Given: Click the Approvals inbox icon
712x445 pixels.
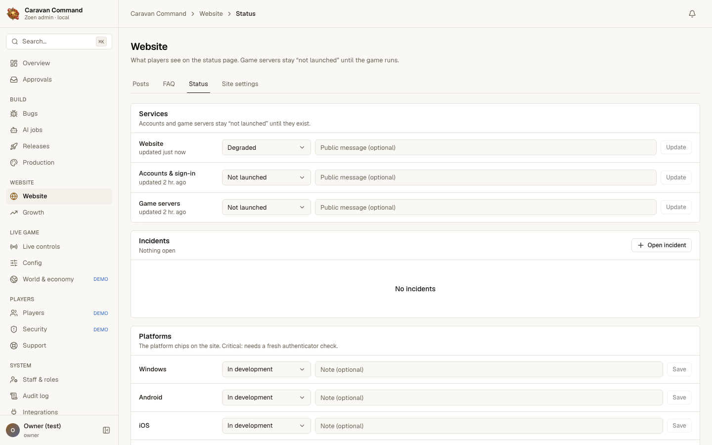Looking at the screenshot, I should [x=14, y=80].
